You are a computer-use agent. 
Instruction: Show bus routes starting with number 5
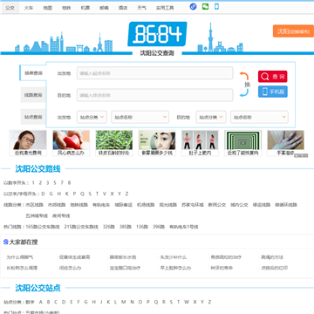[x=55, y=183]
